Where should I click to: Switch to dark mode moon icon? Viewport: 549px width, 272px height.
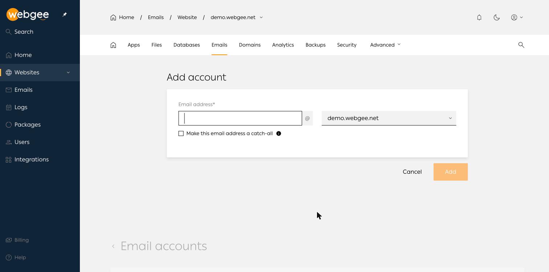[x=497, y=17]
